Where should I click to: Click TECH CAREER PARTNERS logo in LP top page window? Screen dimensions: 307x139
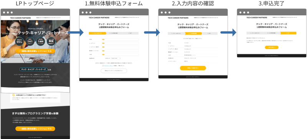(20, 18)
